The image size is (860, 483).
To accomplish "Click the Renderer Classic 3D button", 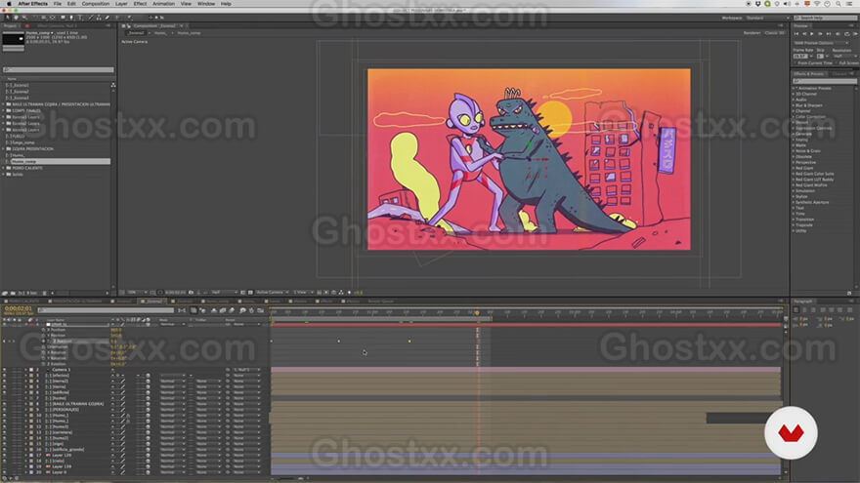I will click(x=775, y=33).
